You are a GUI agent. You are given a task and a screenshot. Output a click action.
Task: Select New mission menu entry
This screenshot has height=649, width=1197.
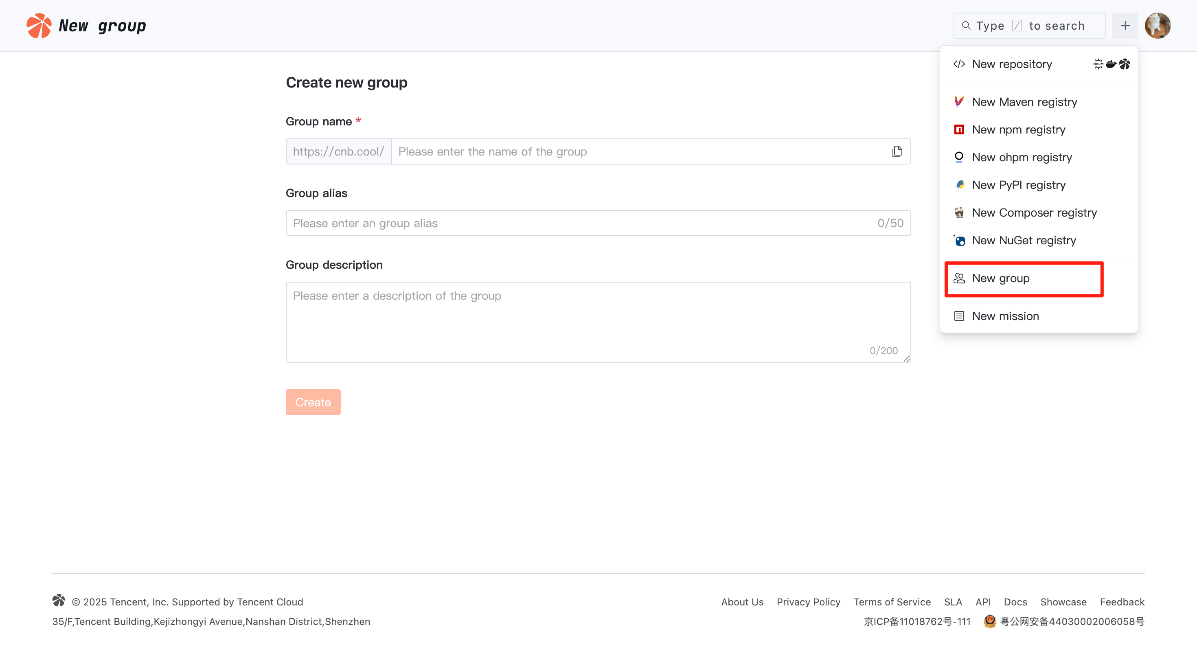[1005, 316]
